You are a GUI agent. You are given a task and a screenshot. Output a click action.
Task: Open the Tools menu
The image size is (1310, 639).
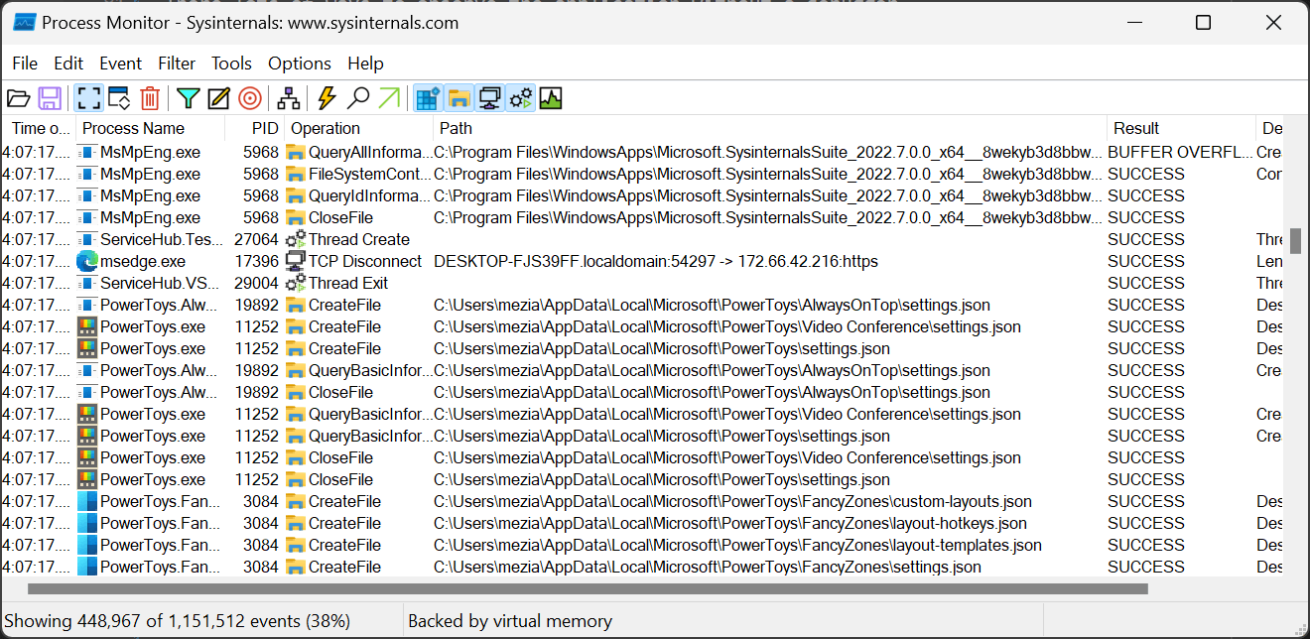pos(231,64)
